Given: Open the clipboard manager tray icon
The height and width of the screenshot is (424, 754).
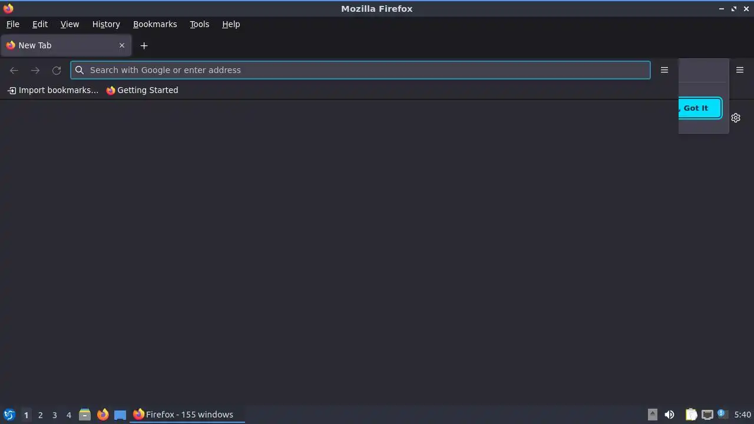Looking at the screenshot, I should pyautogui.click(x=692, y=415).
